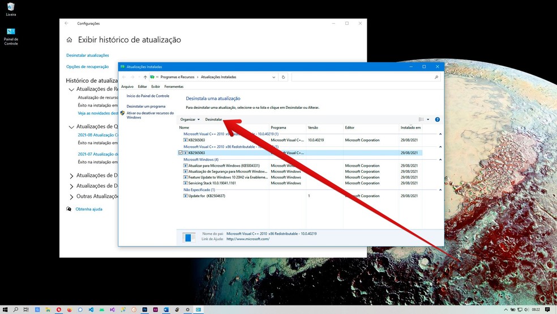Open Adobe XD from the taskbar
This screenshot has height=314, width=557.
pos(155,309)
